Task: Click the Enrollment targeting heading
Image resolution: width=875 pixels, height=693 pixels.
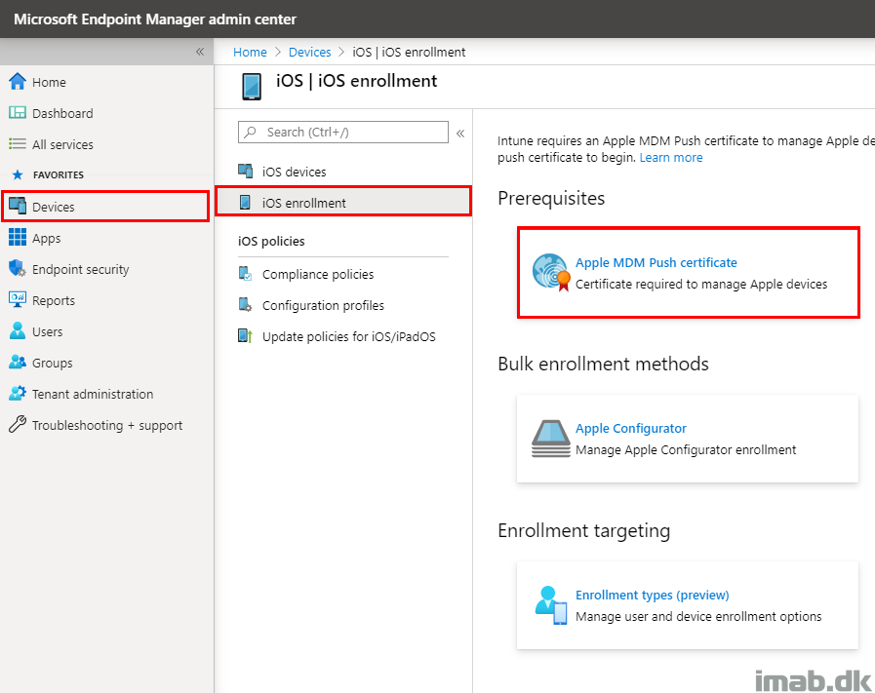Action: [583, 531]
